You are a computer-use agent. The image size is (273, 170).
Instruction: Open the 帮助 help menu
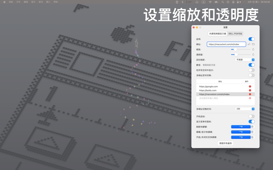coord(56,2)
